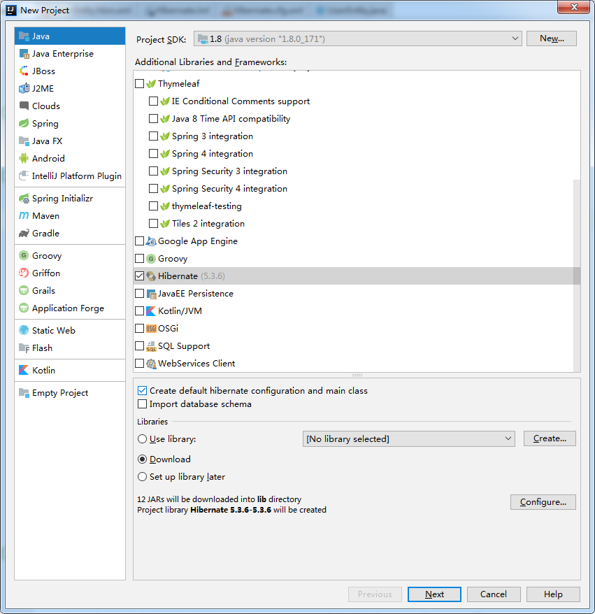The width and height of the screenshot is (595, 614).
Task: Check Java 8 Time API compatibility
Action: (x=153, y=119)
